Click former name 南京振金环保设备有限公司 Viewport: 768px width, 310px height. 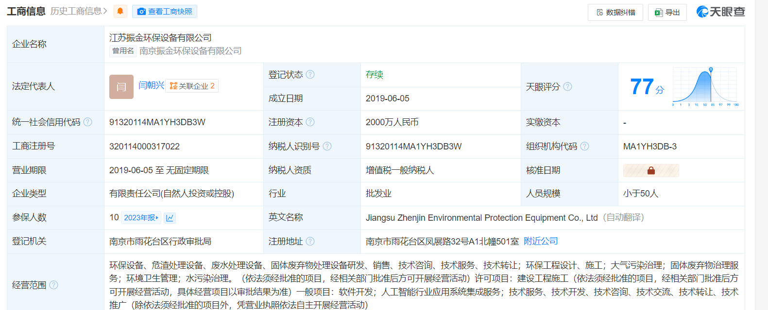pos(190,51)
